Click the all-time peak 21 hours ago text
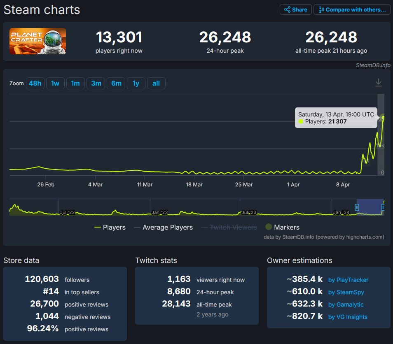Screen dimensions: 393x344 (331, 51)
